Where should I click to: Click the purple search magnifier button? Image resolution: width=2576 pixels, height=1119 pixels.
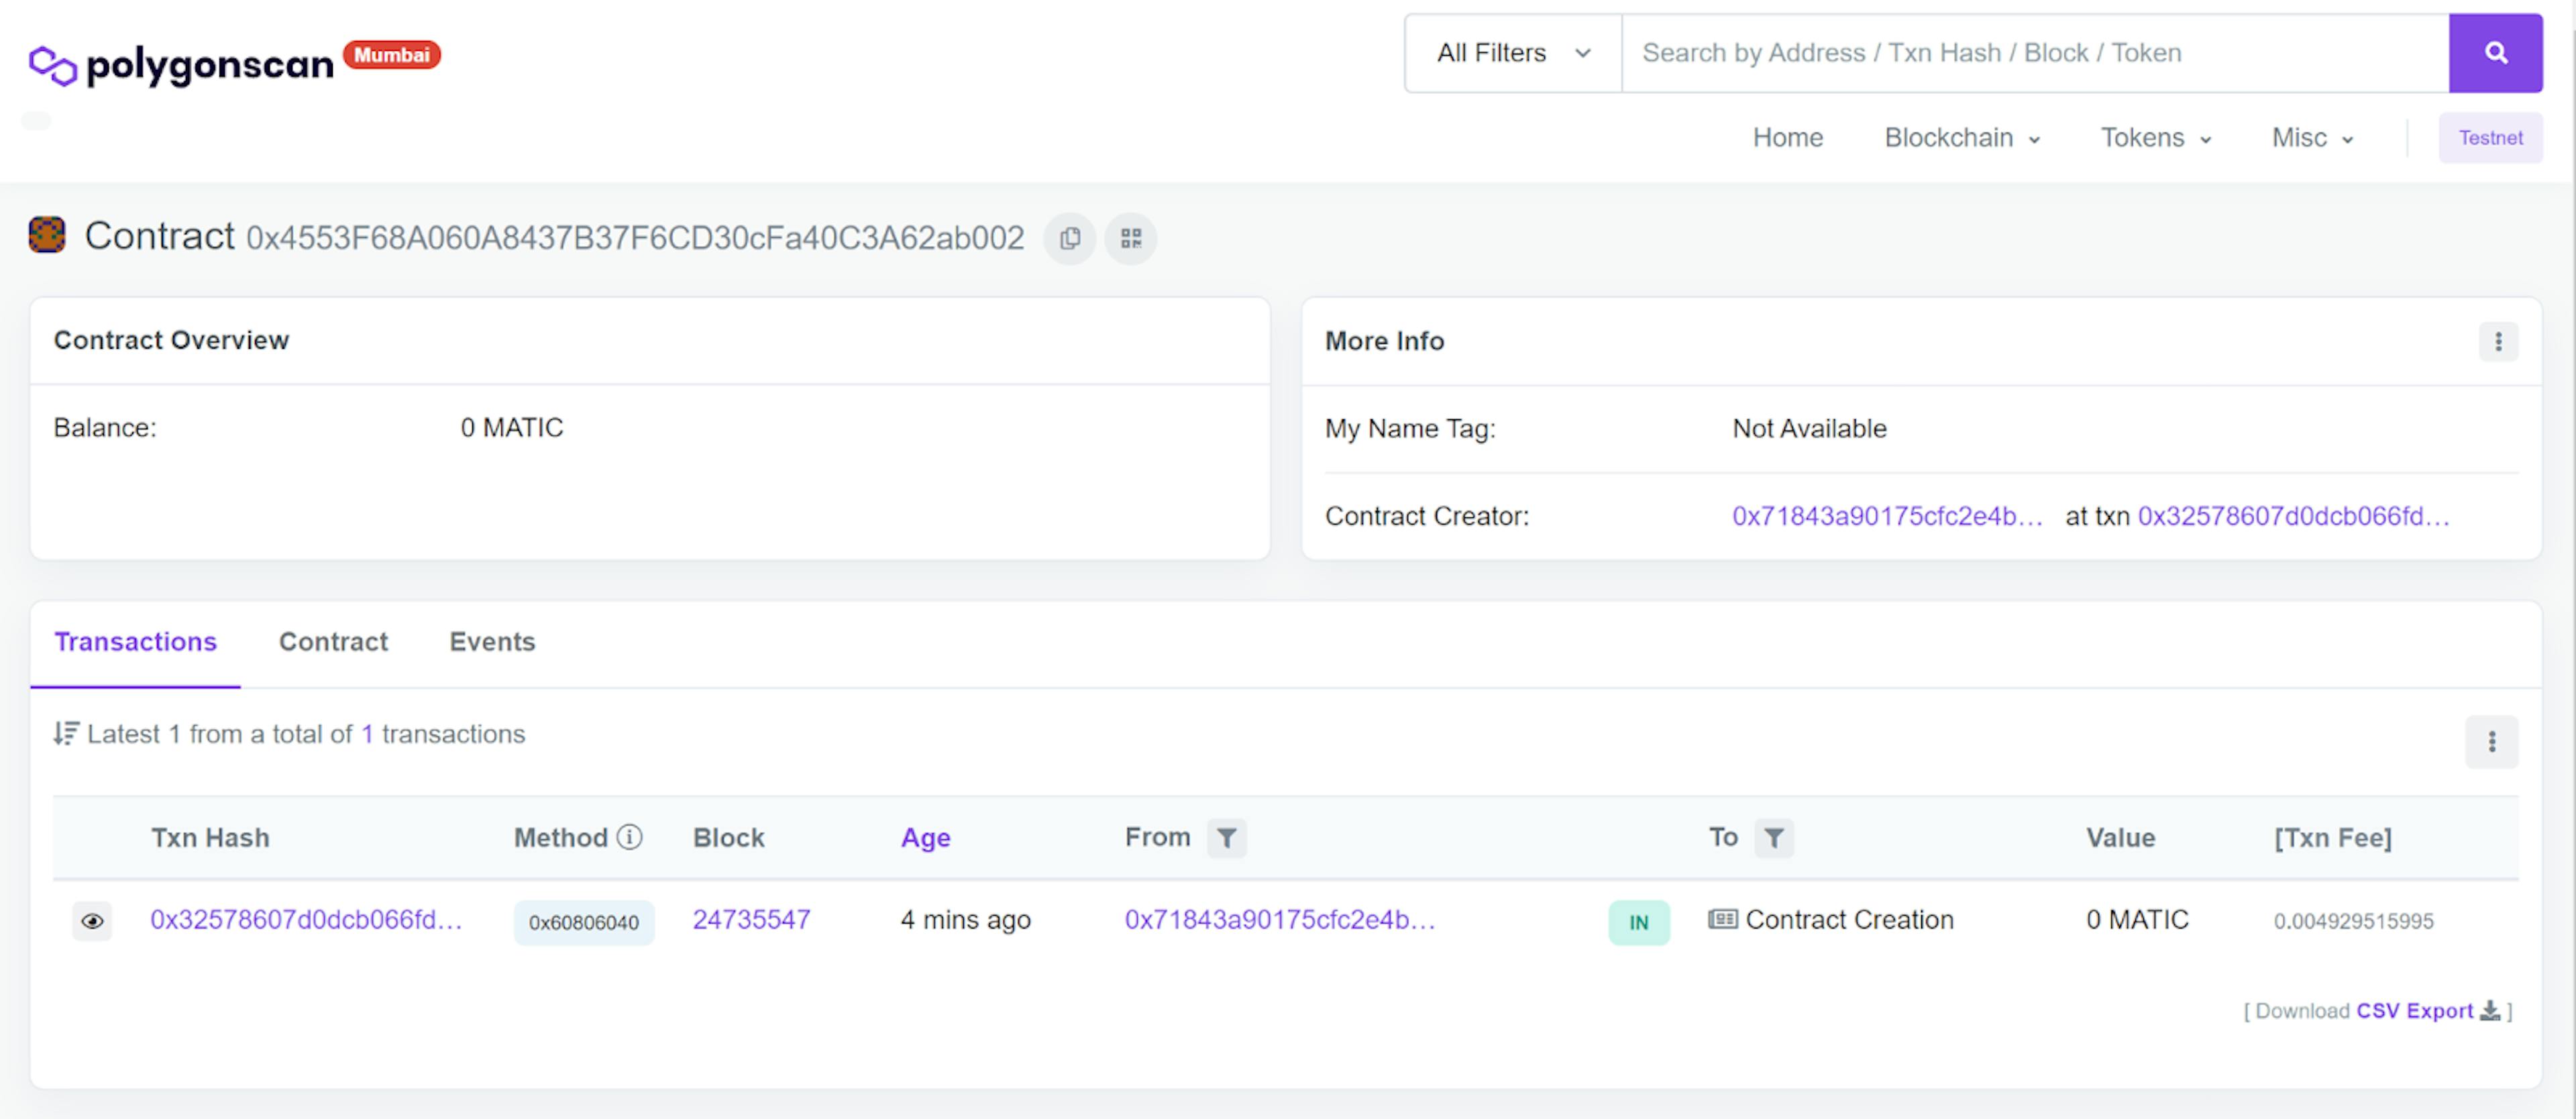[x=2495, y=53]
